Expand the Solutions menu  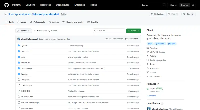(x=31, y=5)
